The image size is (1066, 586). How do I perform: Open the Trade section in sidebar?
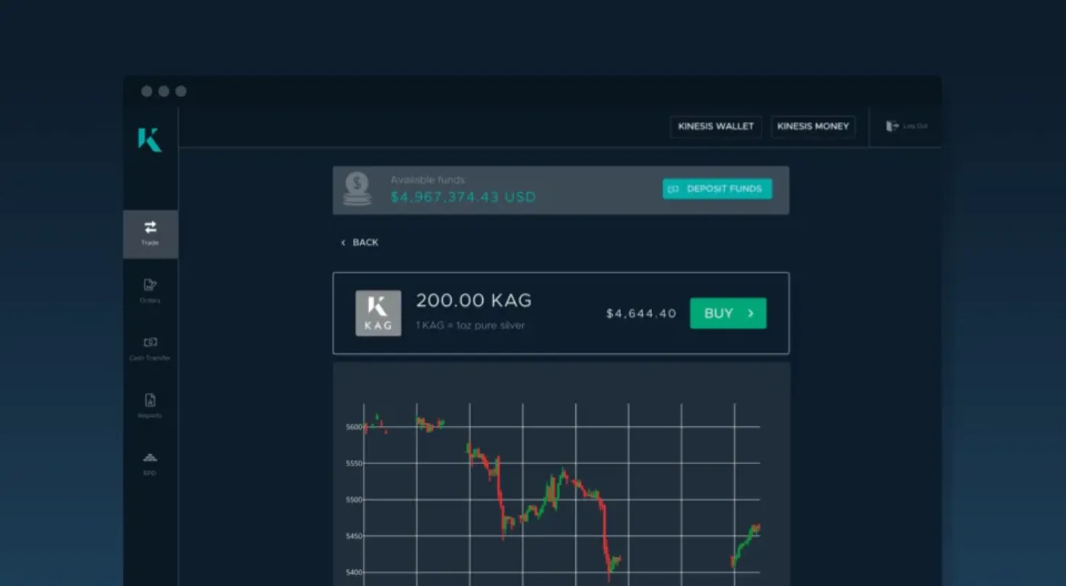point(150,234)
